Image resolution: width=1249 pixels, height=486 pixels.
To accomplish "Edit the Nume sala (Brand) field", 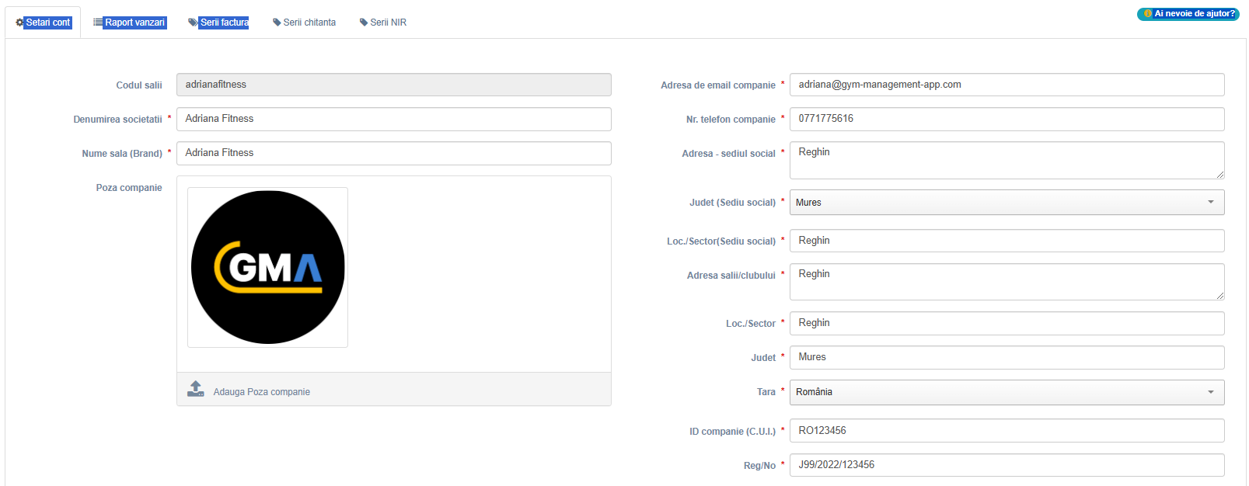I will (394, 153).
